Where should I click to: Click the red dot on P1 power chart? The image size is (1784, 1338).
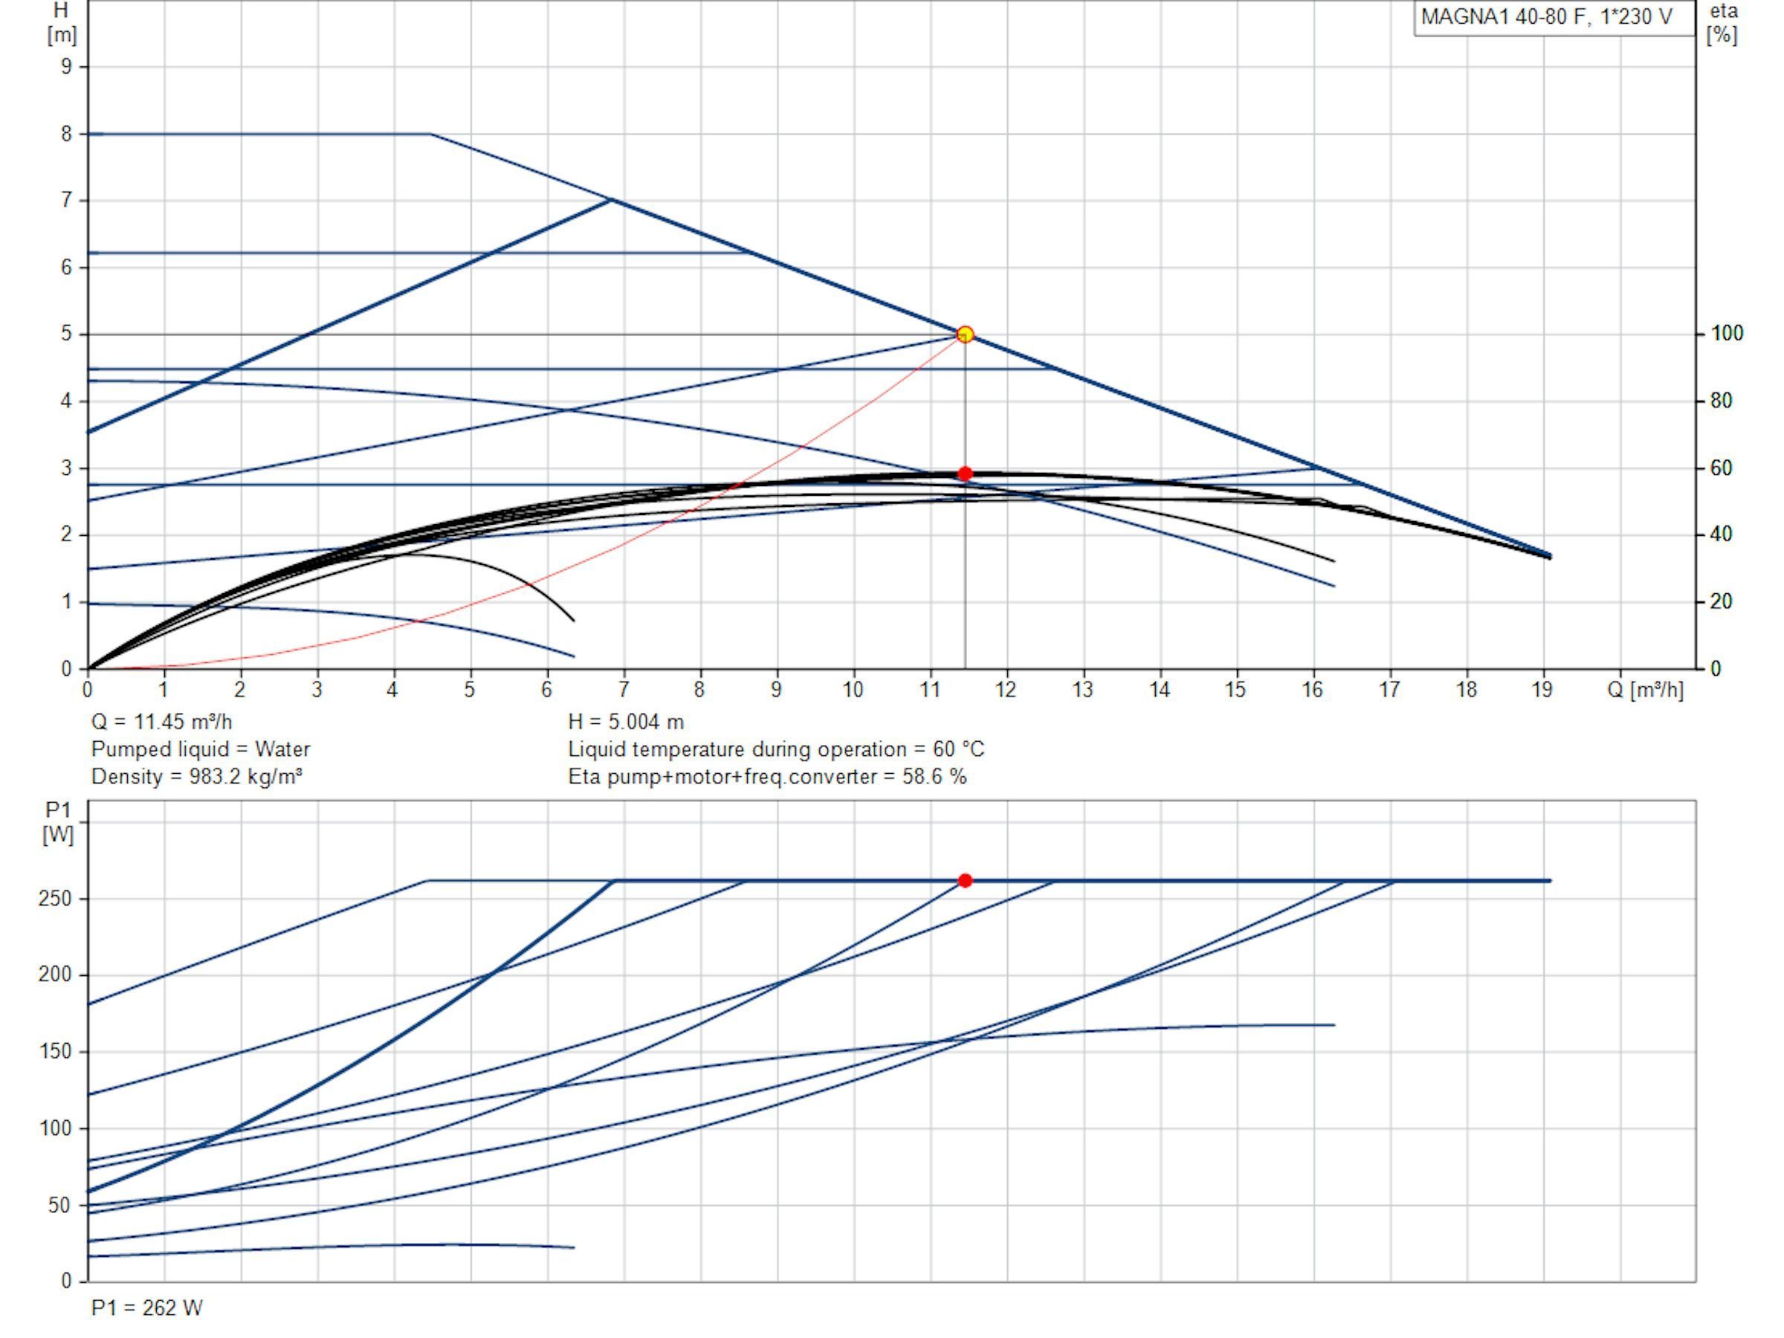point(965,880)
